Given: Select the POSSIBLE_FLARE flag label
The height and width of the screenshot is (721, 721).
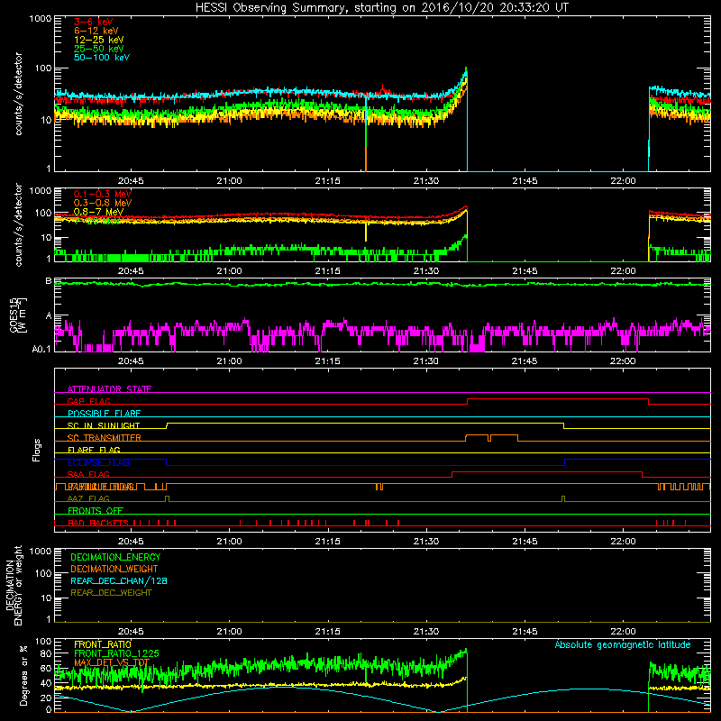Looking at the screenshot, I should pos(104,414).
